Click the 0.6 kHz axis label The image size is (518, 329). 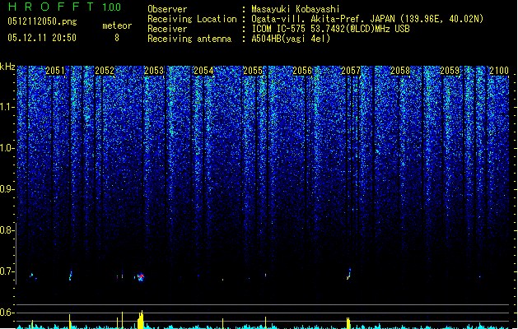tap(7, 313)
